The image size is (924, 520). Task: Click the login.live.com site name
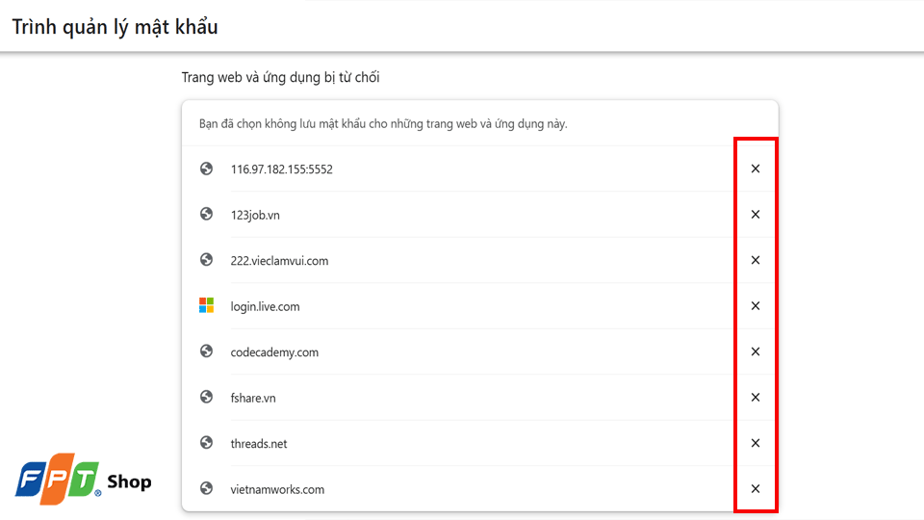pos(266,306)
